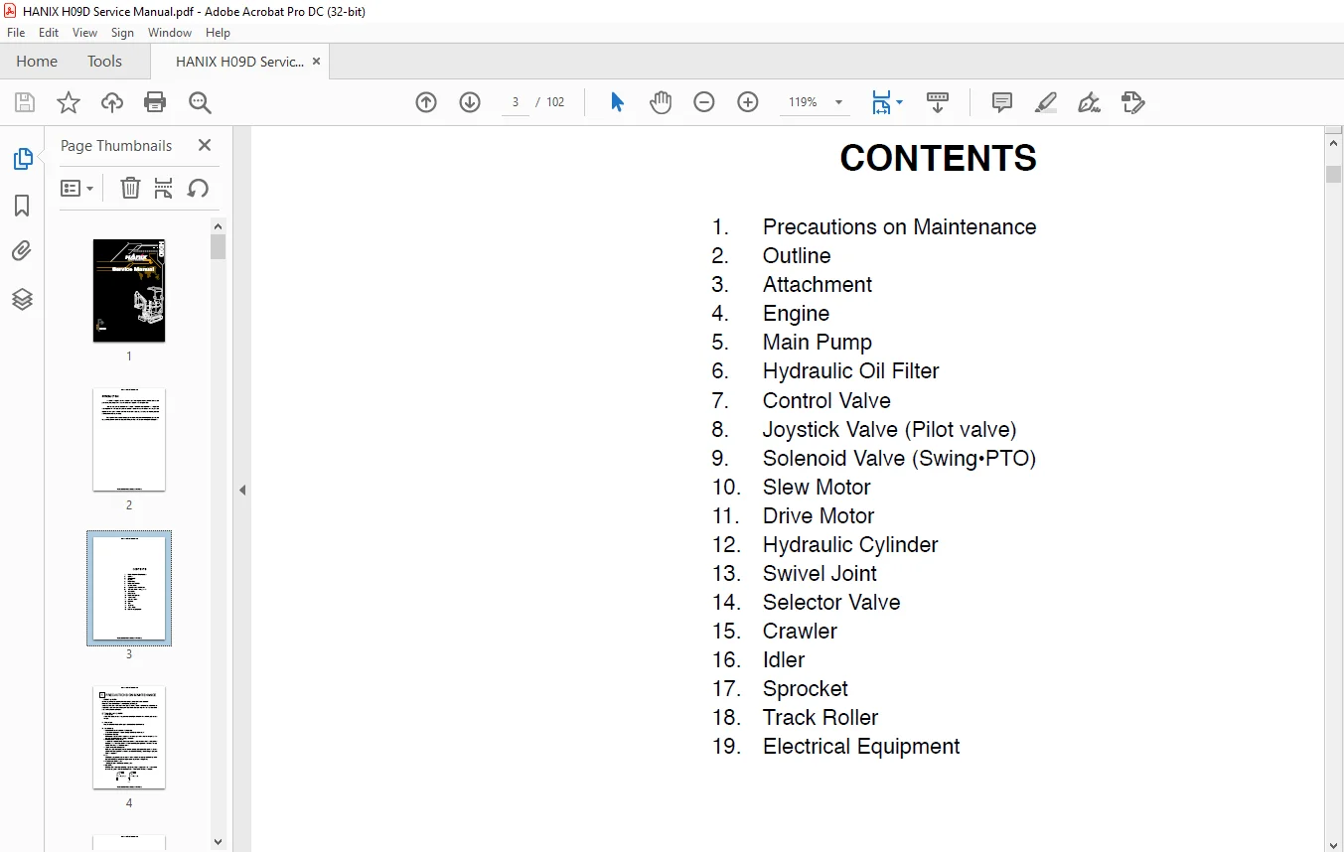Open Page Thumbnails pane icon in sidebar

[22, 159]
